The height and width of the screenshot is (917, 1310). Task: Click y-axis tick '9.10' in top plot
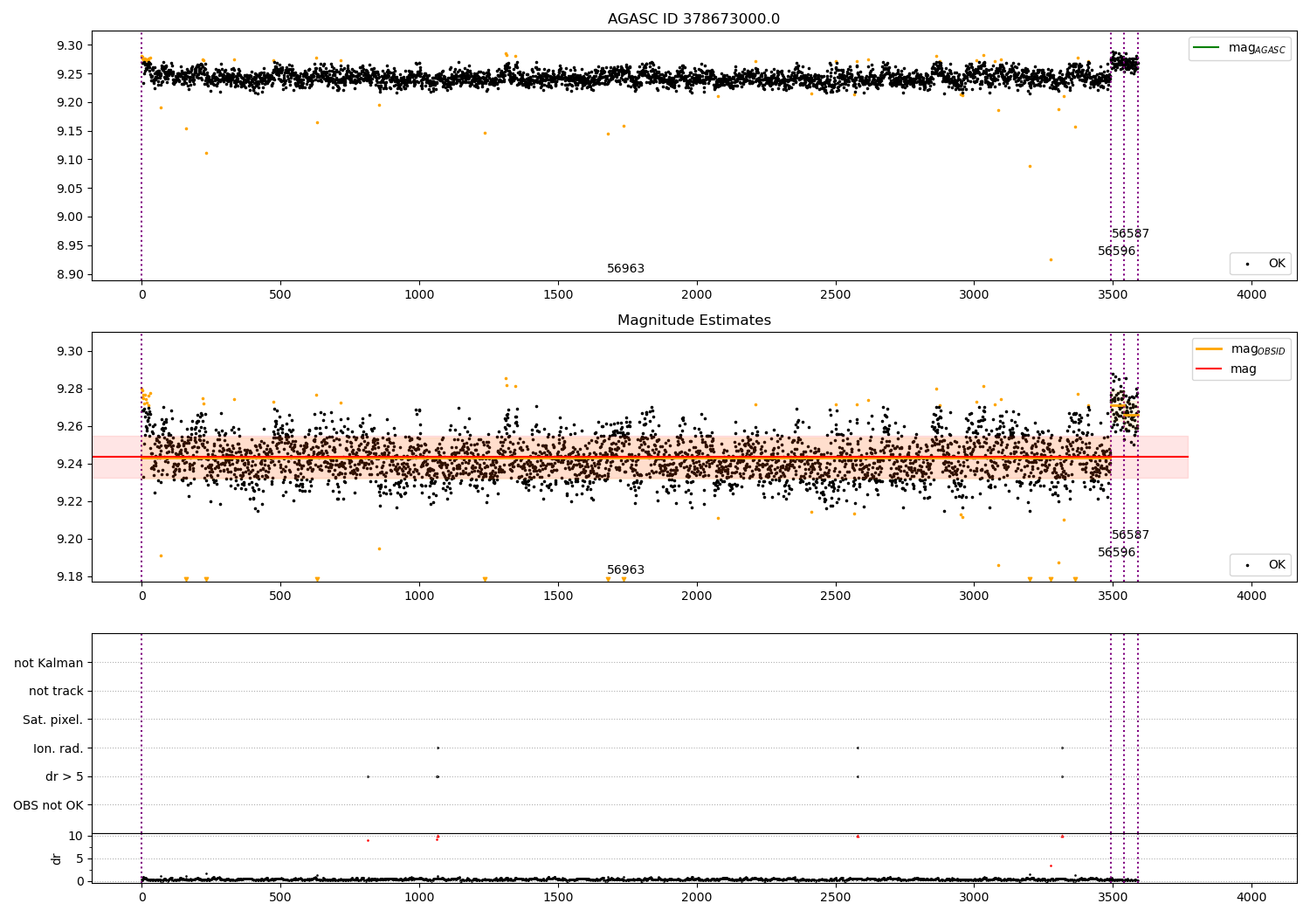click(x=69, y=160)
